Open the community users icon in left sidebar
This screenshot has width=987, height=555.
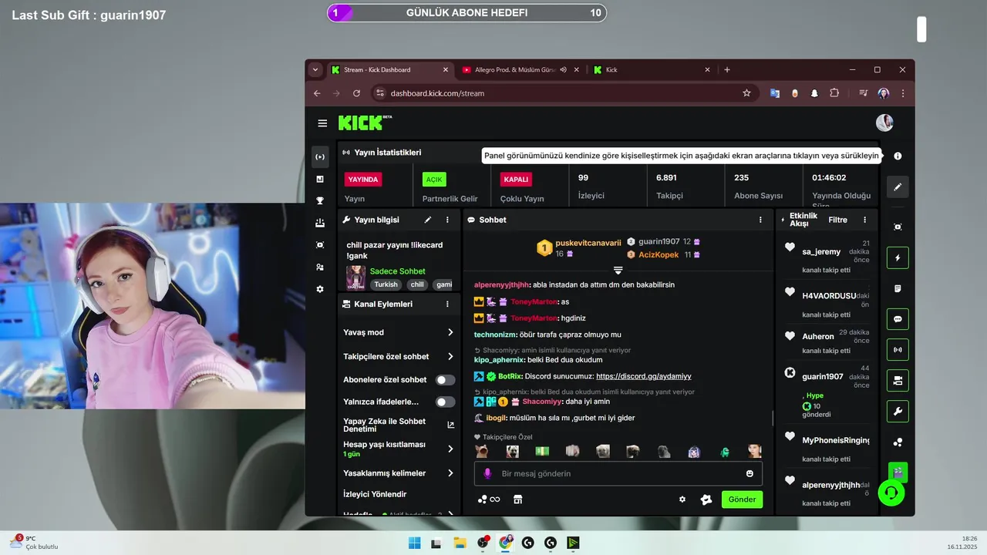click(x=320, y=267)
